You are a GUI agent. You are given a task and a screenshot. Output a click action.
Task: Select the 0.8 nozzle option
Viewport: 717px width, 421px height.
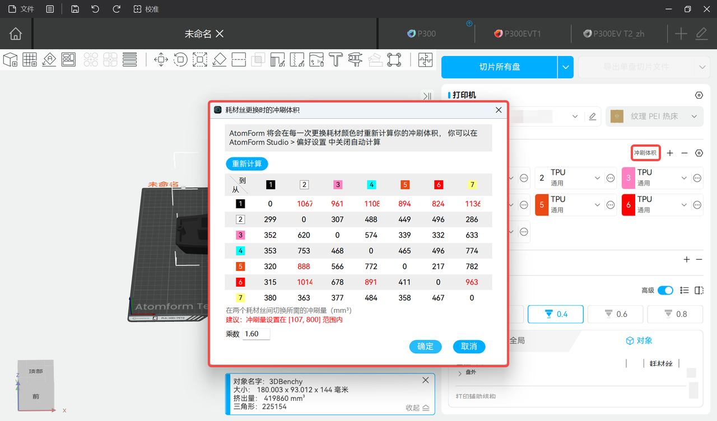click(x=675, y=314)
